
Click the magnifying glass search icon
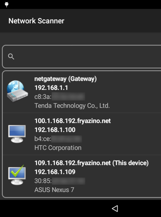tap(11, 57)
